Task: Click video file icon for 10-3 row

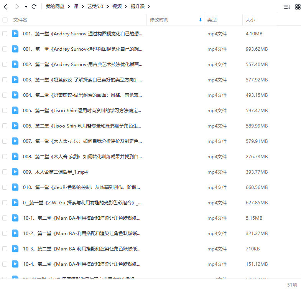Action: click(15, 249)
